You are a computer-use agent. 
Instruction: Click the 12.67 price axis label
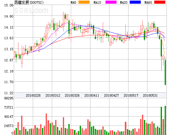(x=9, y=60)
